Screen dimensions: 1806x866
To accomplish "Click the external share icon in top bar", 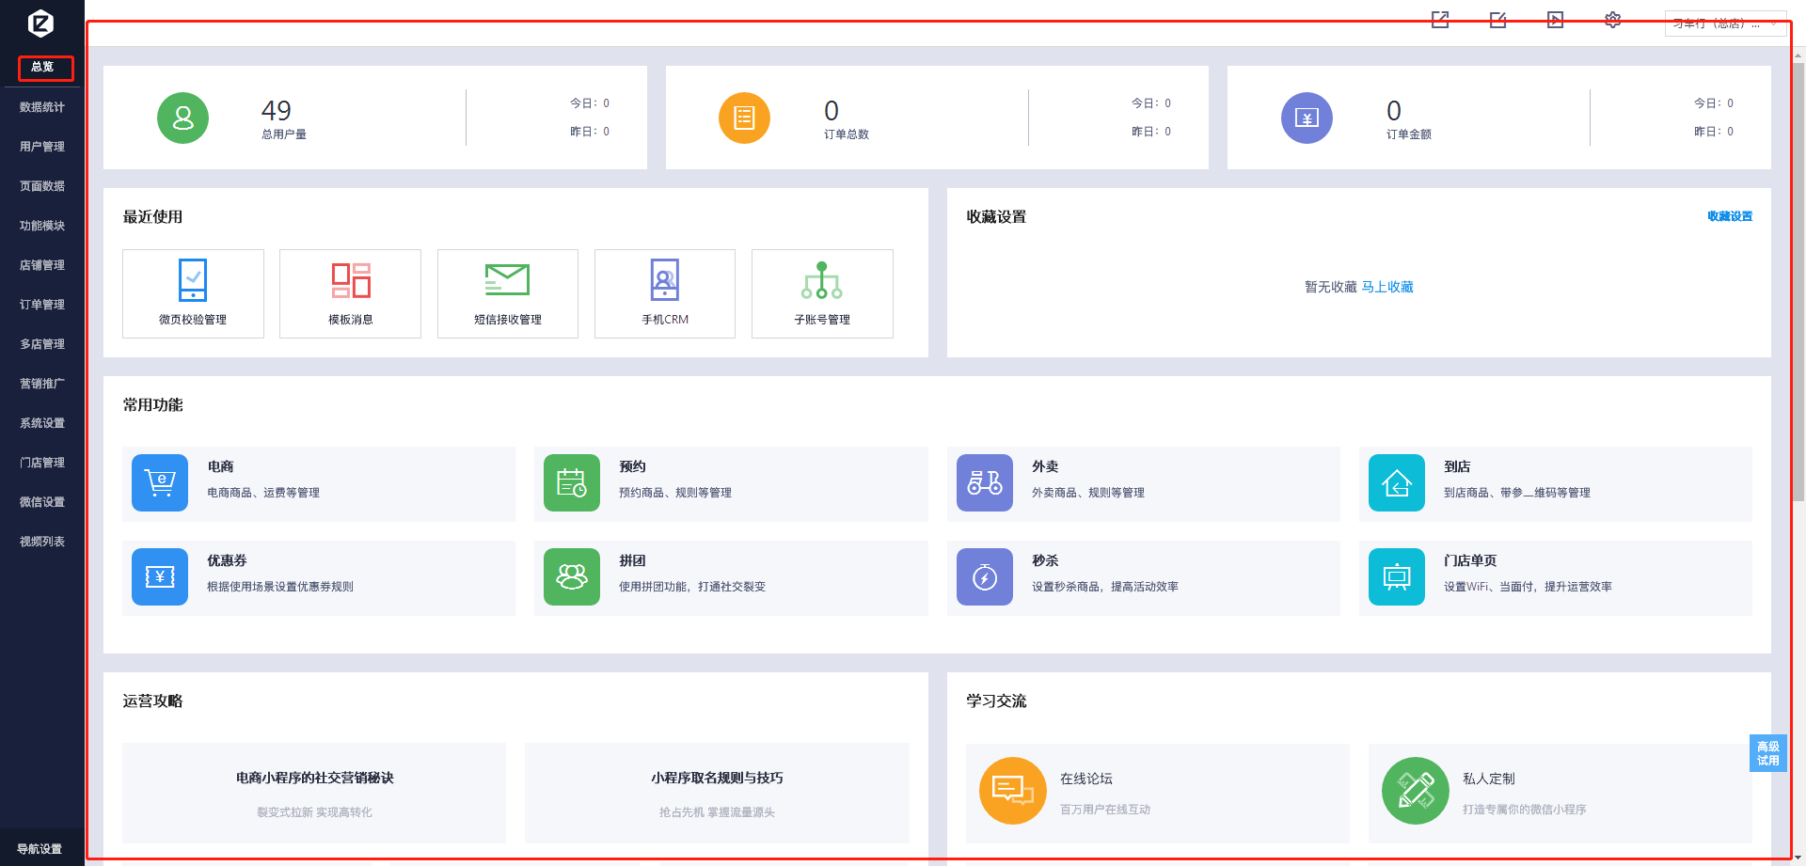I will 1439,20.
